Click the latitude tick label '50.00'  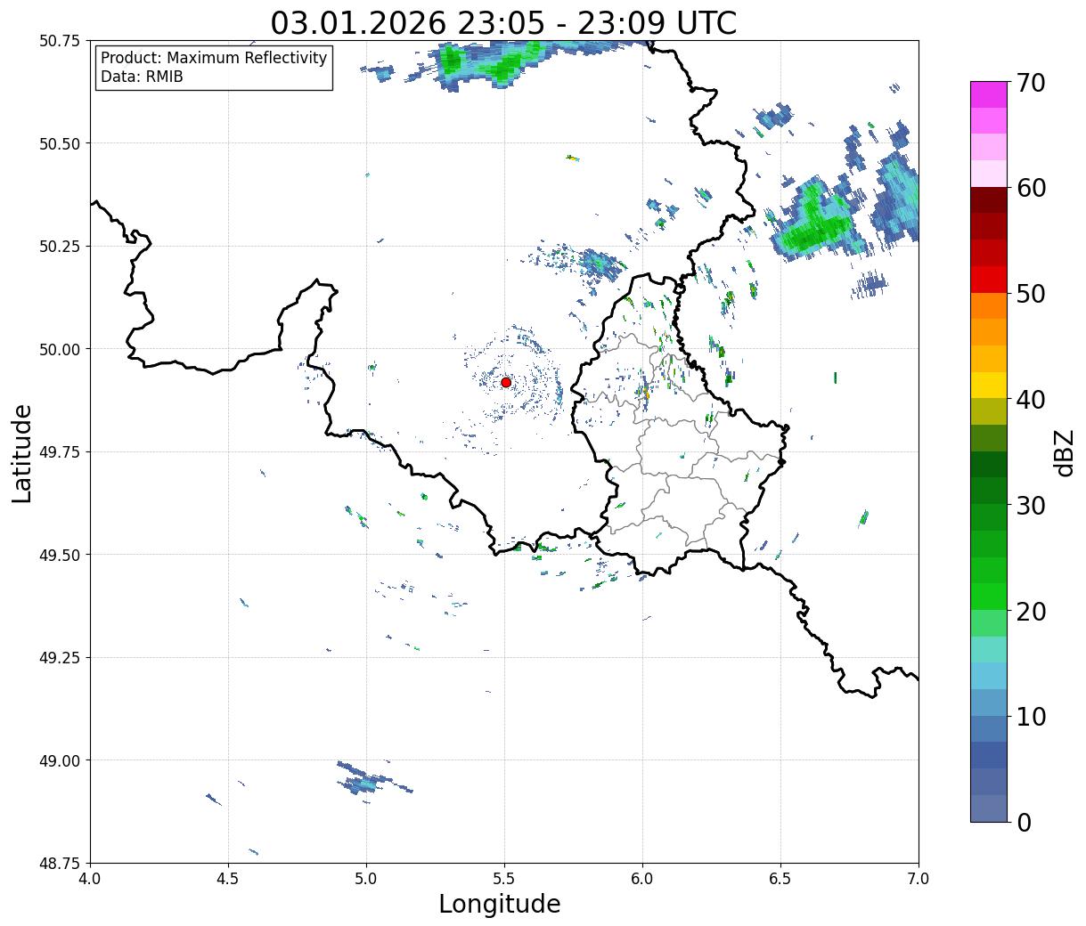tap(60, 349)
